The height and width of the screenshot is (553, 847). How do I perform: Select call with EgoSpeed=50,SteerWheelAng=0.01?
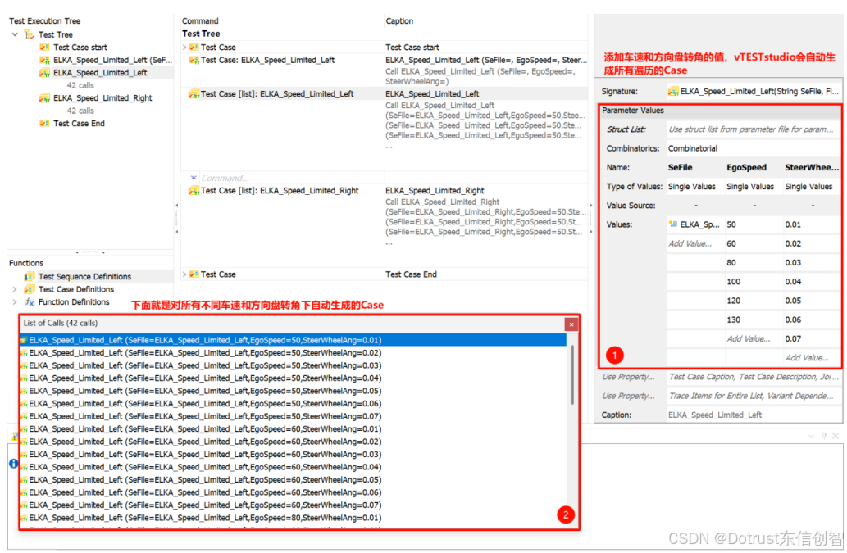pos(294,341)
